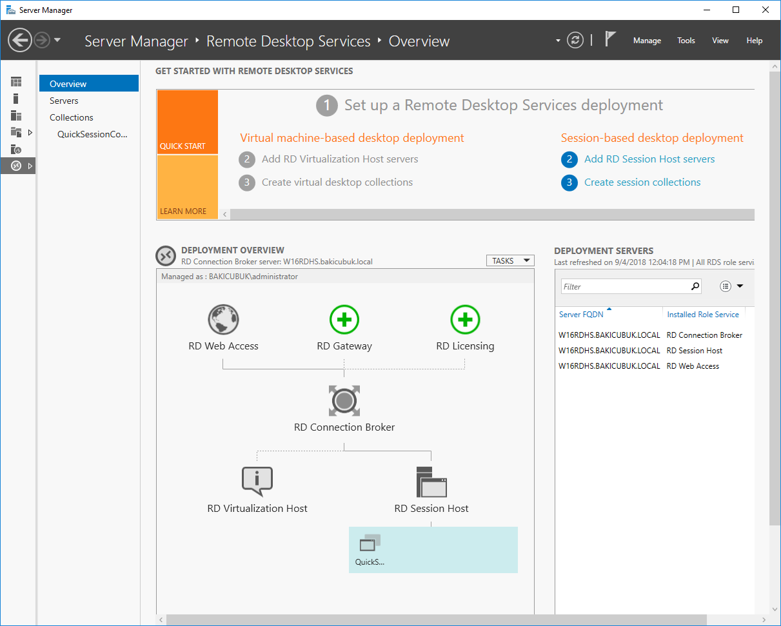Expand the Remote Desktop Services sidebar arrow
The height and width of the screenshot is (626, 781).
[30, 166]
